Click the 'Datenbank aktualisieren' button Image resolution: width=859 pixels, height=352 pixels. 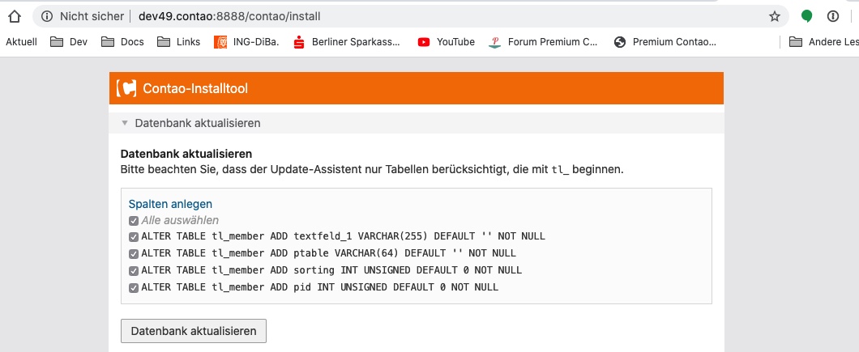[193, 331]
